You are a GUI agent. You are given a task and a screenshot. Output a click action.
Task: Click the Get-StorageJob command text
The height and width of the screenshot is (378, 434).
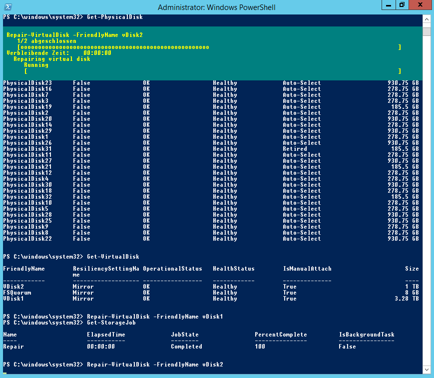111,323
